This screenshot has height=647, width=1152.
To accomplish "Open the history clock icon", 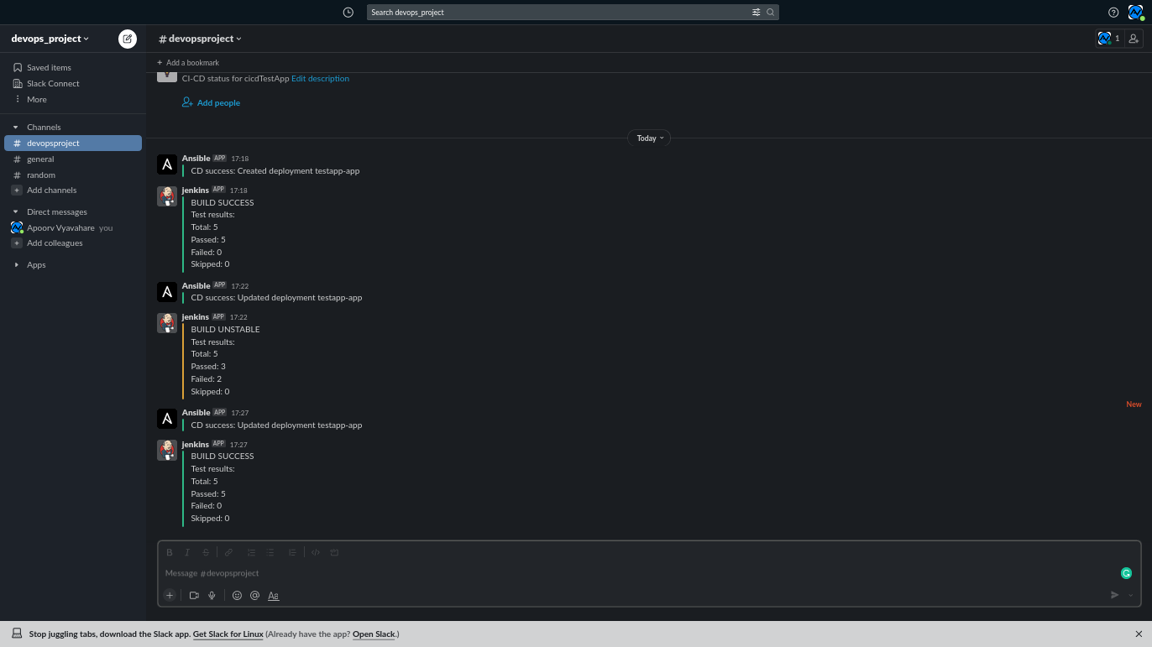I will point(348,12).
